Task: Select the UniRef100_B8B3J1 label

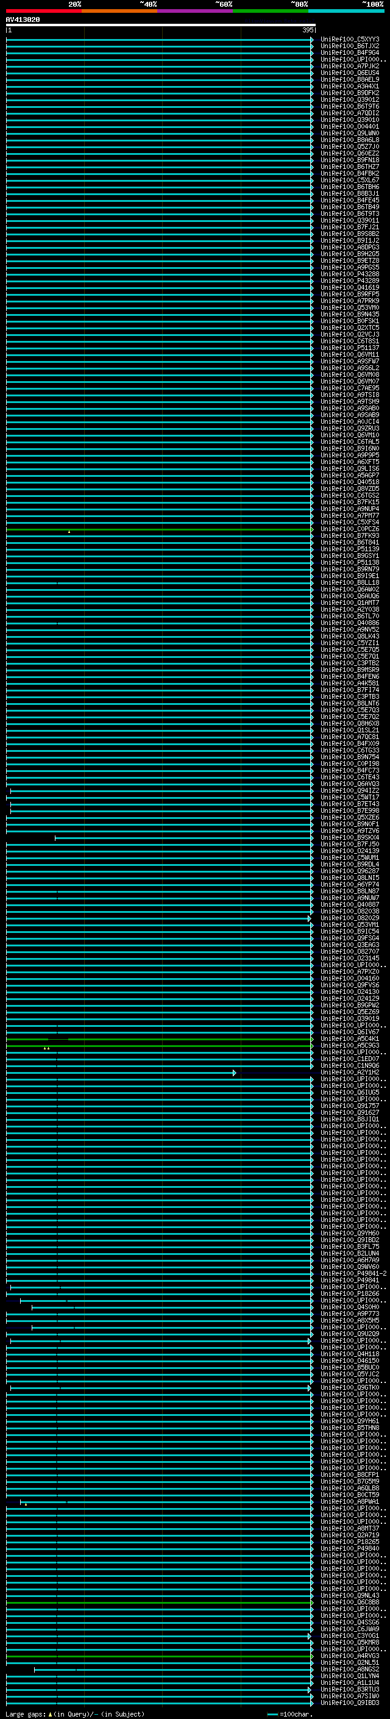Action: (x=350, y=193)
